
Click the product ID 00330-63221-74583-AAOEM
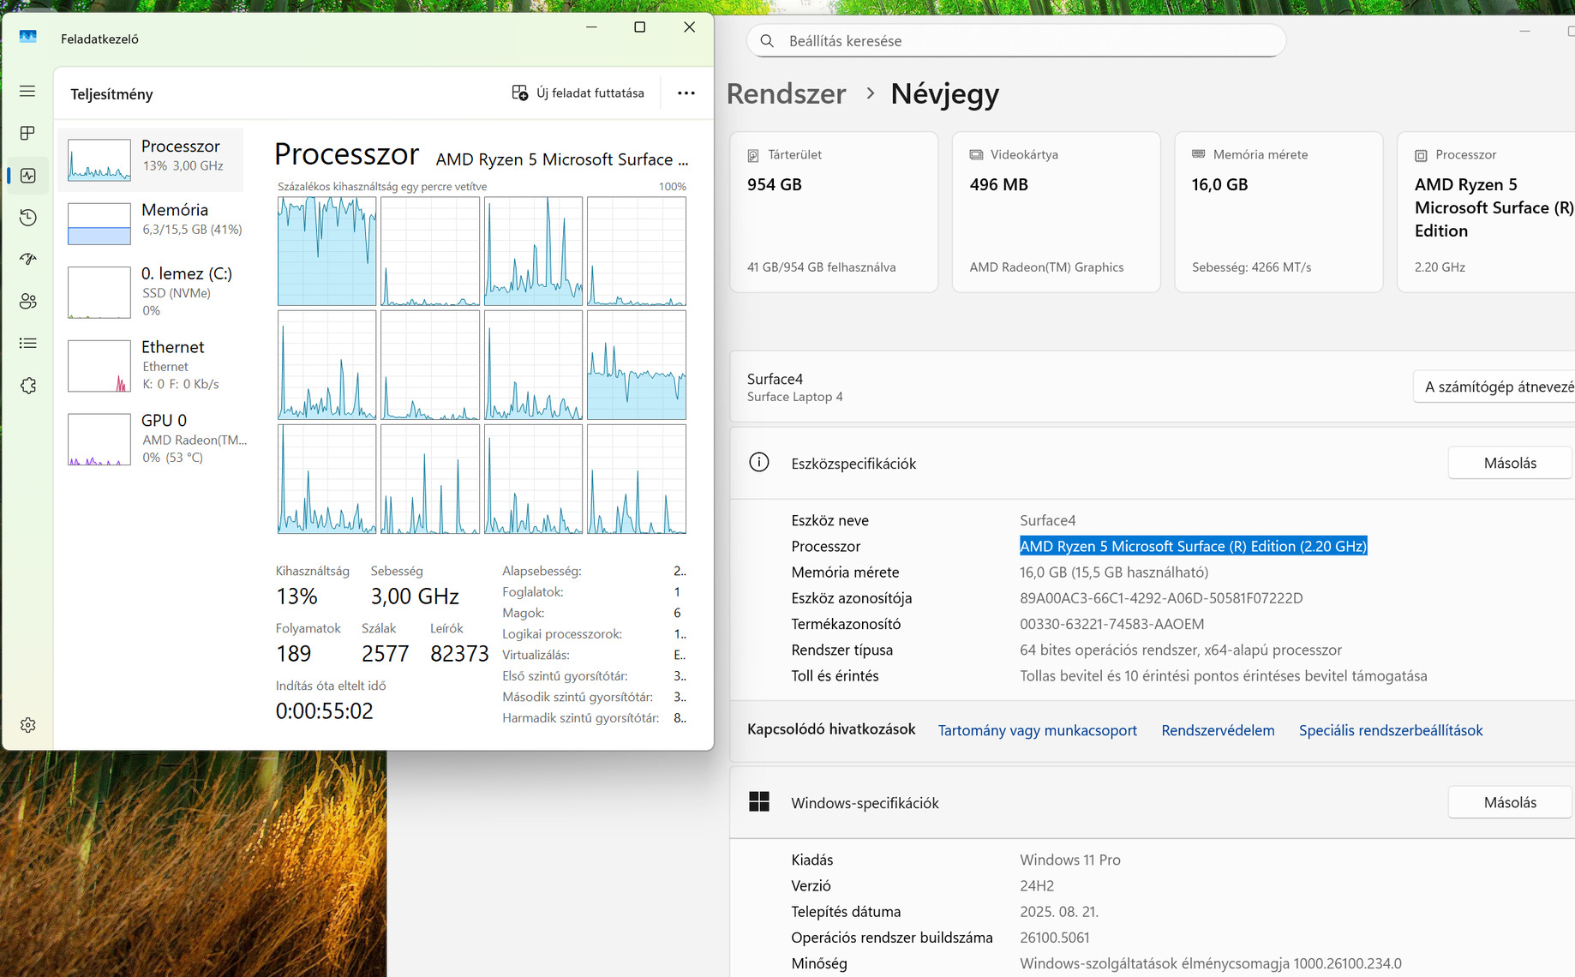click(1111, 624)
